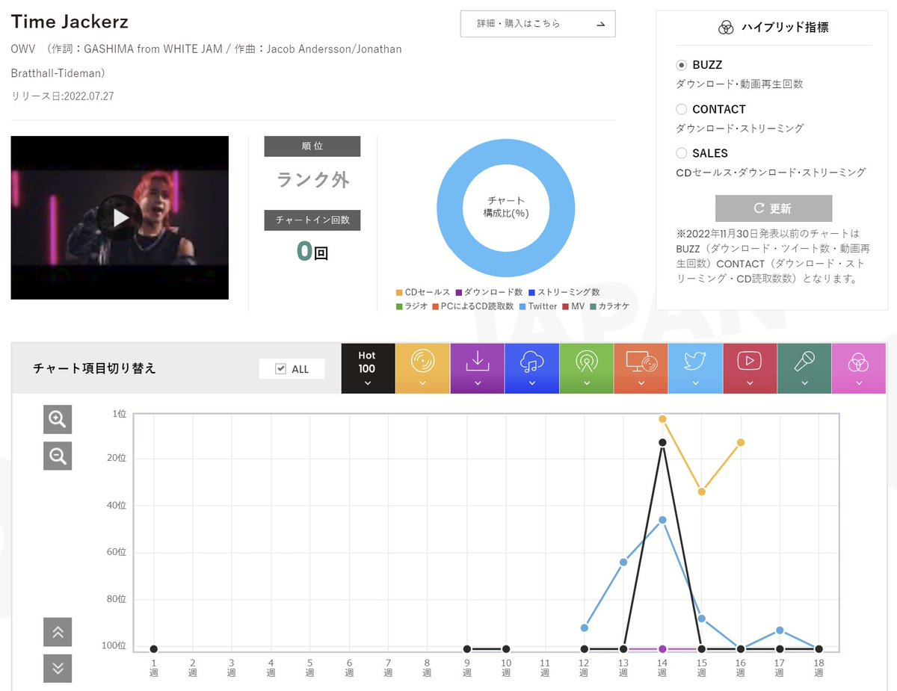This screenshot has height=691, width=897.
Task: Click the MV legend item
Action: click(x=573, y=306)
